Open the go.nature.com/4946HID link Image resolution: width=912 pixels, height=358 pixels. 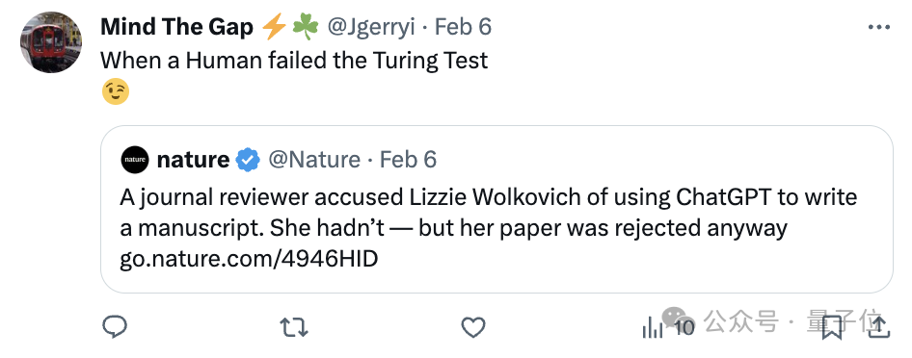point(249,259)
